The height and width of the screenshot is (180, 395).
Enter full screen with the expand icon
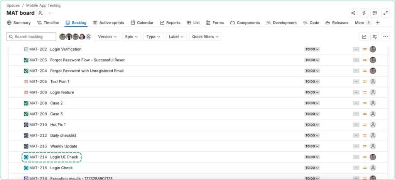385,13
